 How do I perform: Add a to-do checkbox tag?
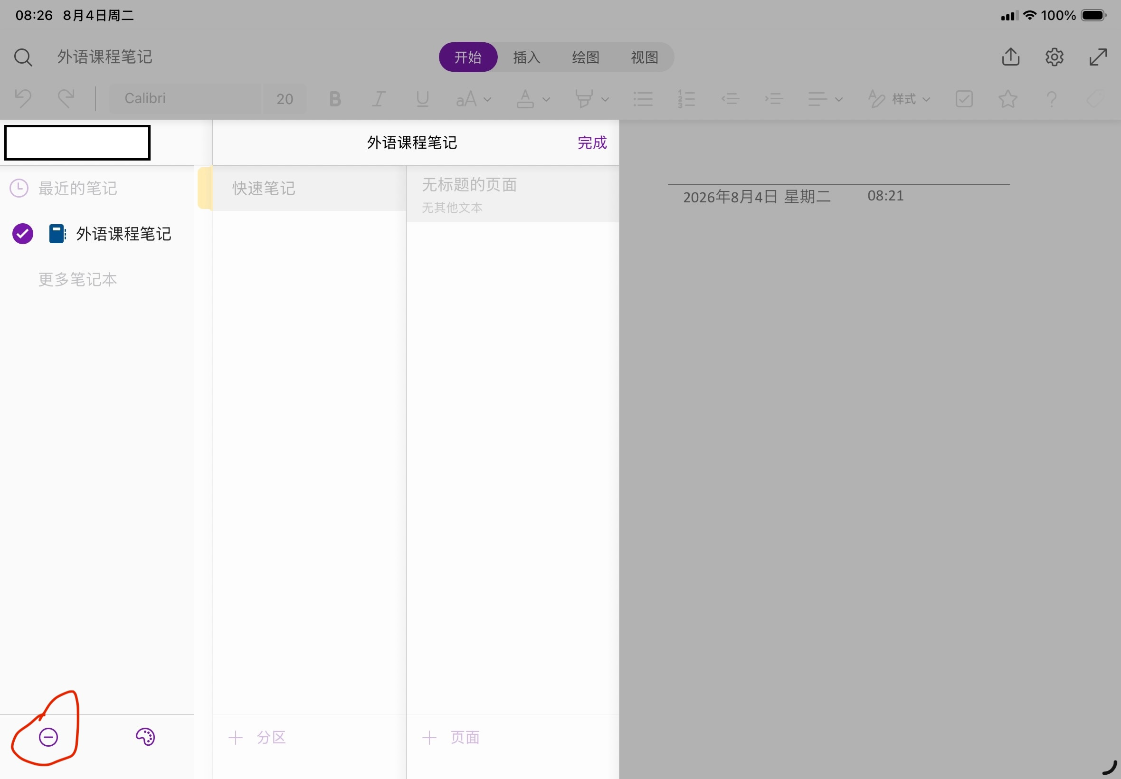coord(964,99)
